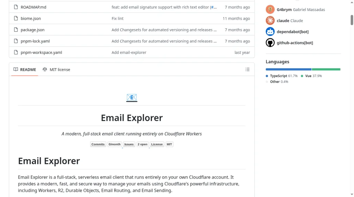Open the package.json file
Screen dimensions: 354x197
point(32,30)
